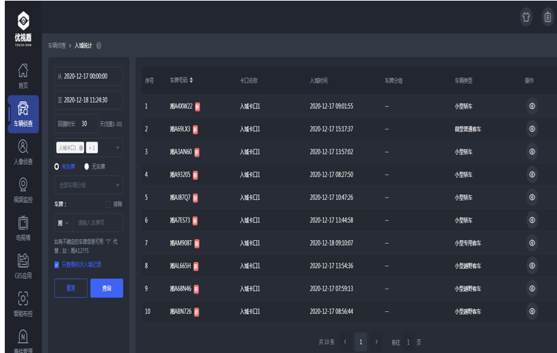This screenshot has height=353, width=557.
Task: Click 入城时间 column header
Action: point(319,81)
